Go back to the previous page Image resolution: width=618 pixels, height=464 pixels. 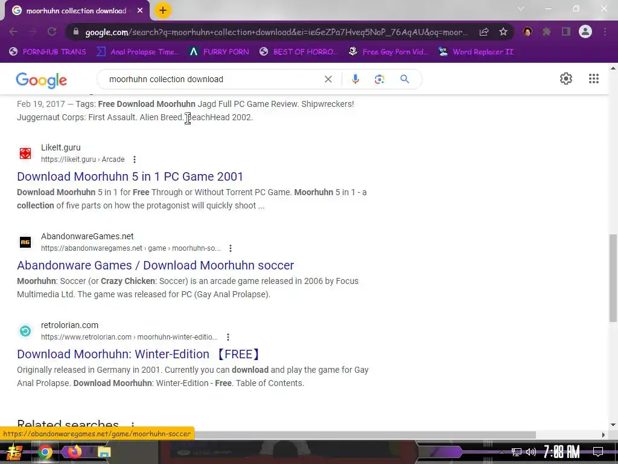13,32
